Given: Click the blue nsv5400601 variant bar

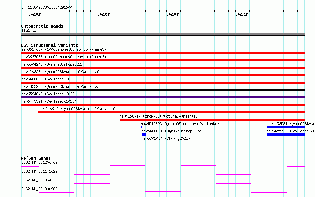Looking at the screenshot, I should [144, 135].
